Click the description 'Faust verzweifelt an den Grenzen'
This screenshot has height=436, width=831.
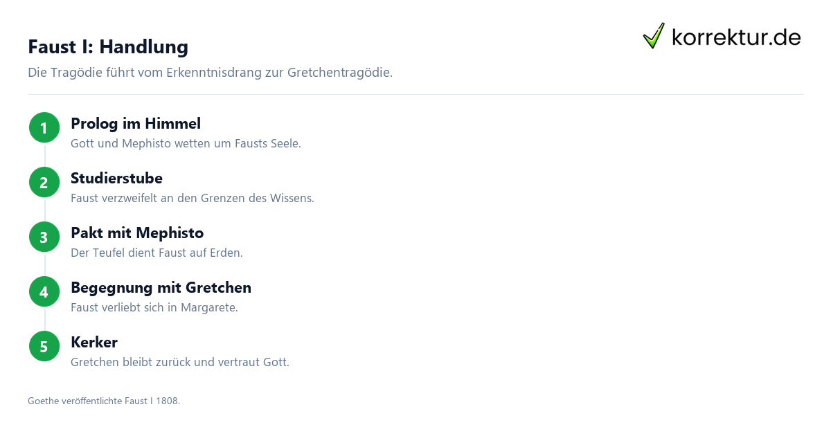[193, 199]
